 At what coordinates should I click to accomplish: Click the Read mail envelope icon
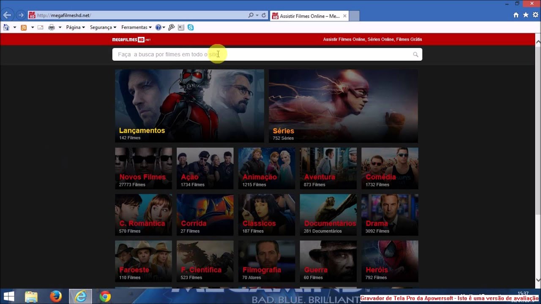(41, 27)
